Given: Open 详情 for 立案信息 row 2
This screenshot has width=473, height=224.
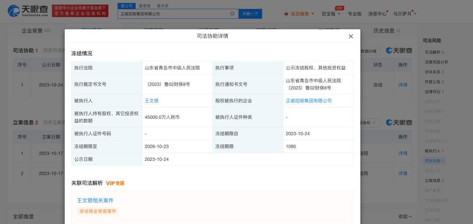Looking at the screenshot, I should coord(403,173).
